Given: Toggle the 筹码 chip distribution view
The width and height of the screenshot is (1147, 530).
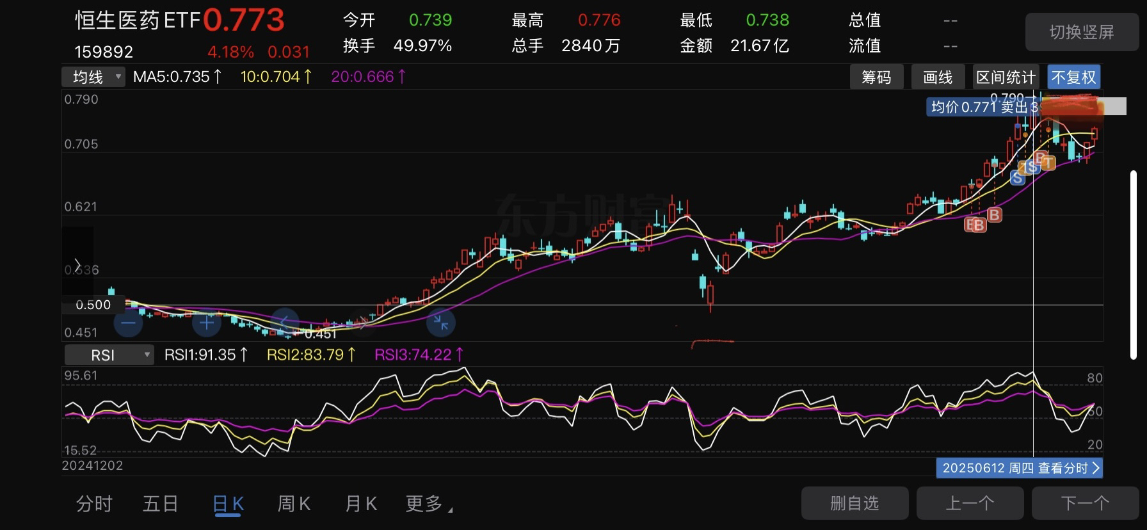Looking at the screenshot, I should [876, 77].
